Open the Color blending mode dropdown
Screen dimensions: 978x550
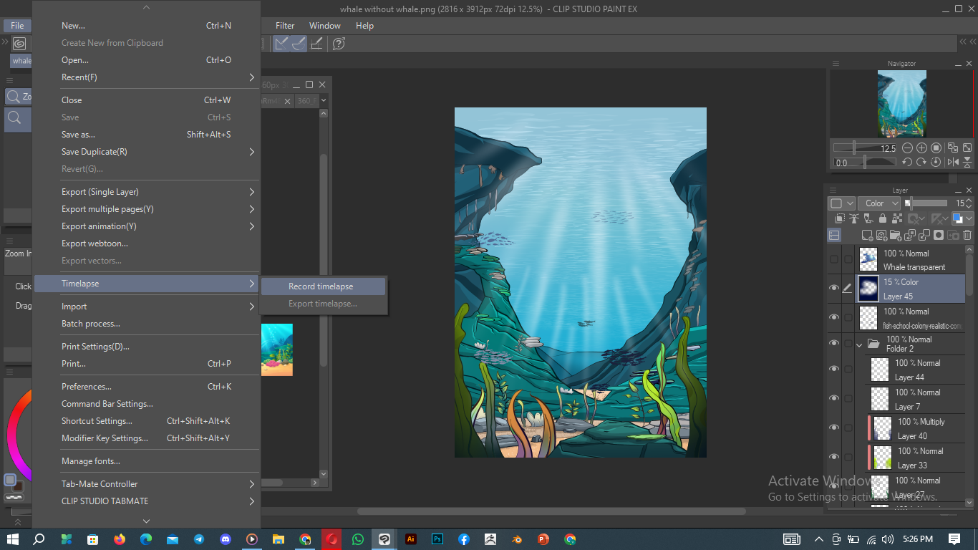(878, 203)
